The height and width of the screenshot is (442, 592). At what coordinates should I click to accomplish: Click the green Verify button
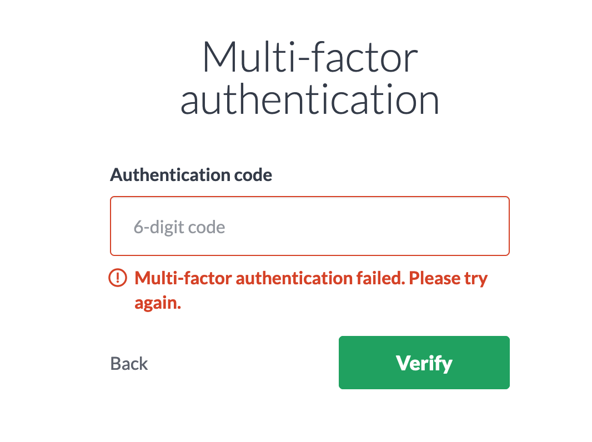click(424, 363)
